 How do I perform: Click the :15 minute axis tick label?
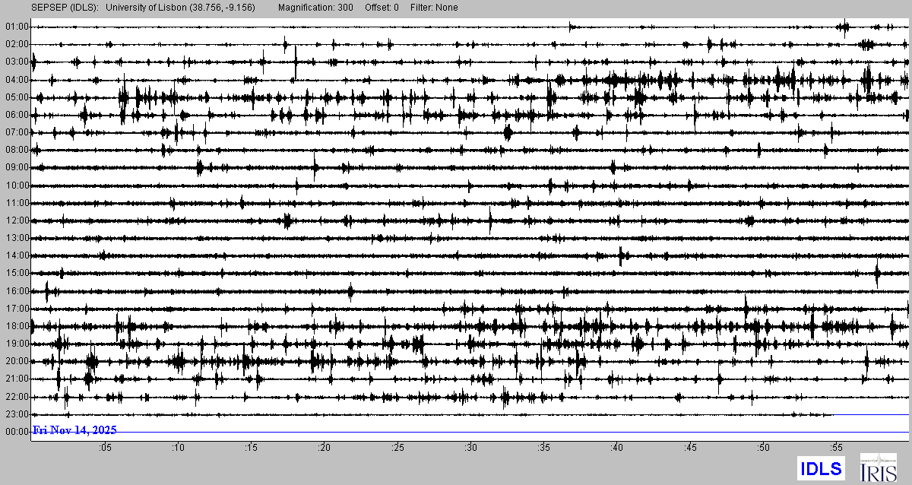click(251, 447)
